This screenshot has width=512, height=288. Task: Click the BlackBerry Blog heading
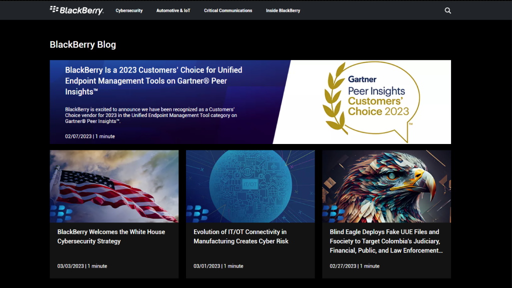[x=82, y=44]
